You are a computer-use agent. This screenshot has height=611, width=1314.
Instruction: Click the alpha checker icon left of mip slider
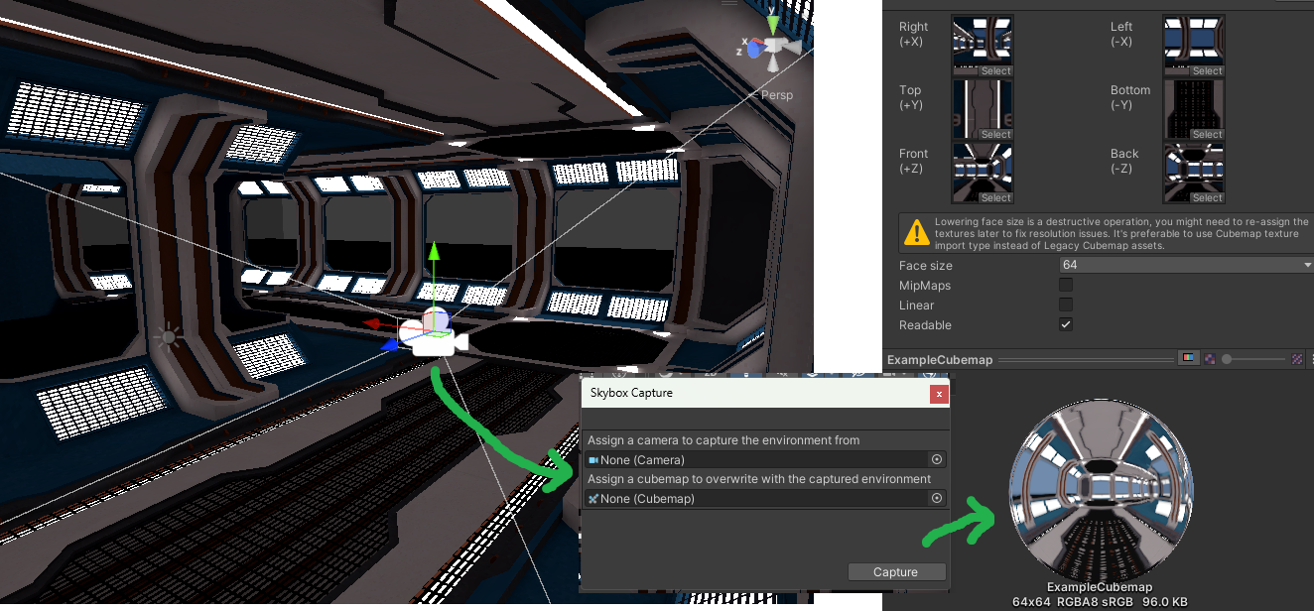(x=1210, y=359)
